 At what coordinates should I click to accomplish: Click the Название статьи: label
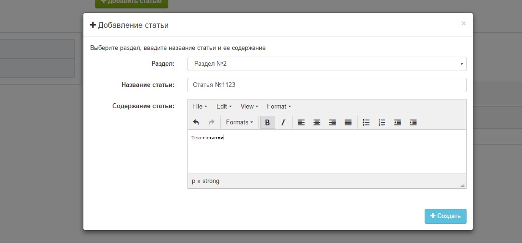(x=148, y=85)
